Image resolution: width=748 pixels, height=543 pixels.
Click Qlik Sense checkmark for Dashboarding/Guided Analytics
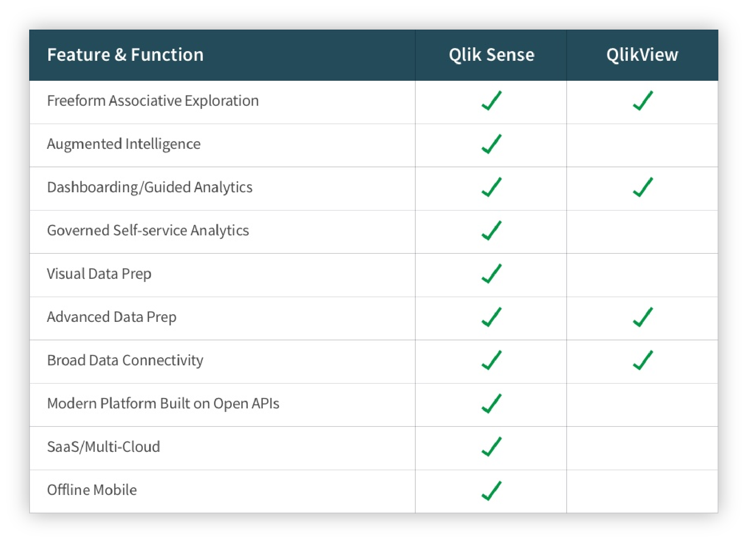point(491,187)
